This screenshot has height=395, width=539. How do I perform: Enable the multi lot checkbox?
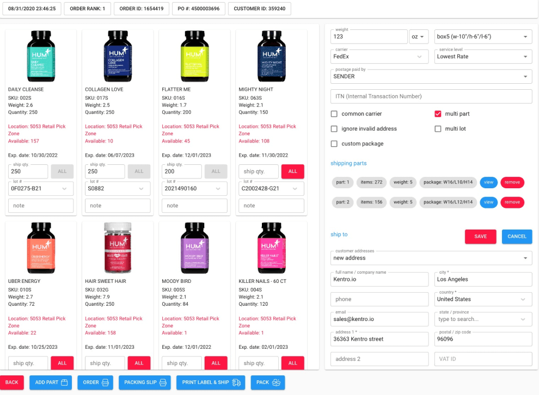[438, 129]
